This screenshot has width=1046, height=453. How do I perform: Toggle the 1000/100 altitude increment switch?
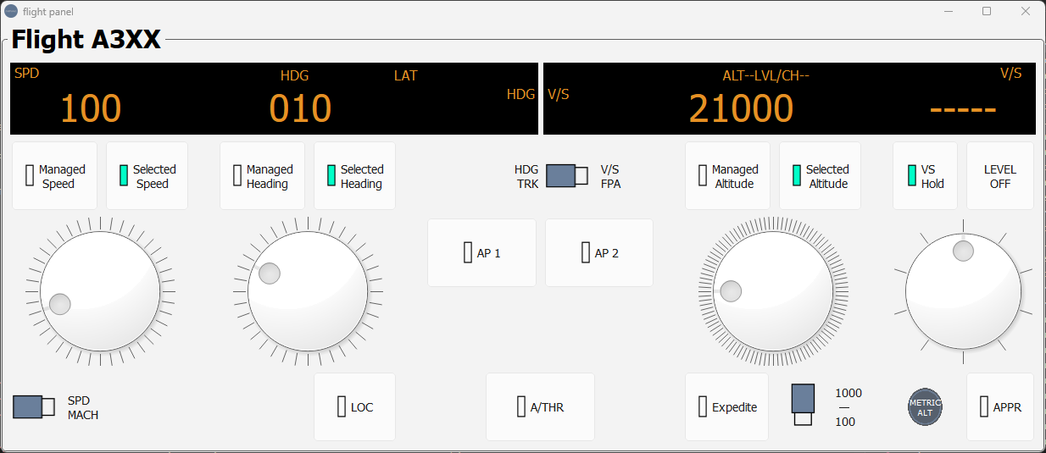(803, 405)
